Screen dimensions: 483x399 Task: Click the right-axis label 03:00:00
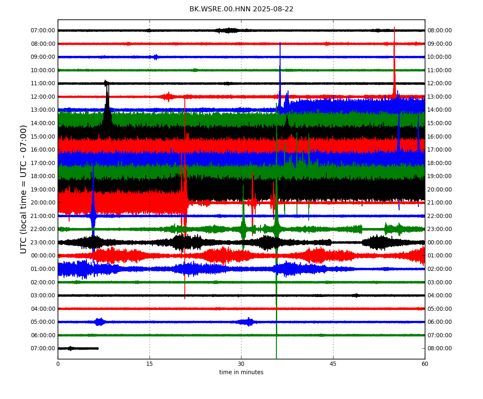coord(440,282)
